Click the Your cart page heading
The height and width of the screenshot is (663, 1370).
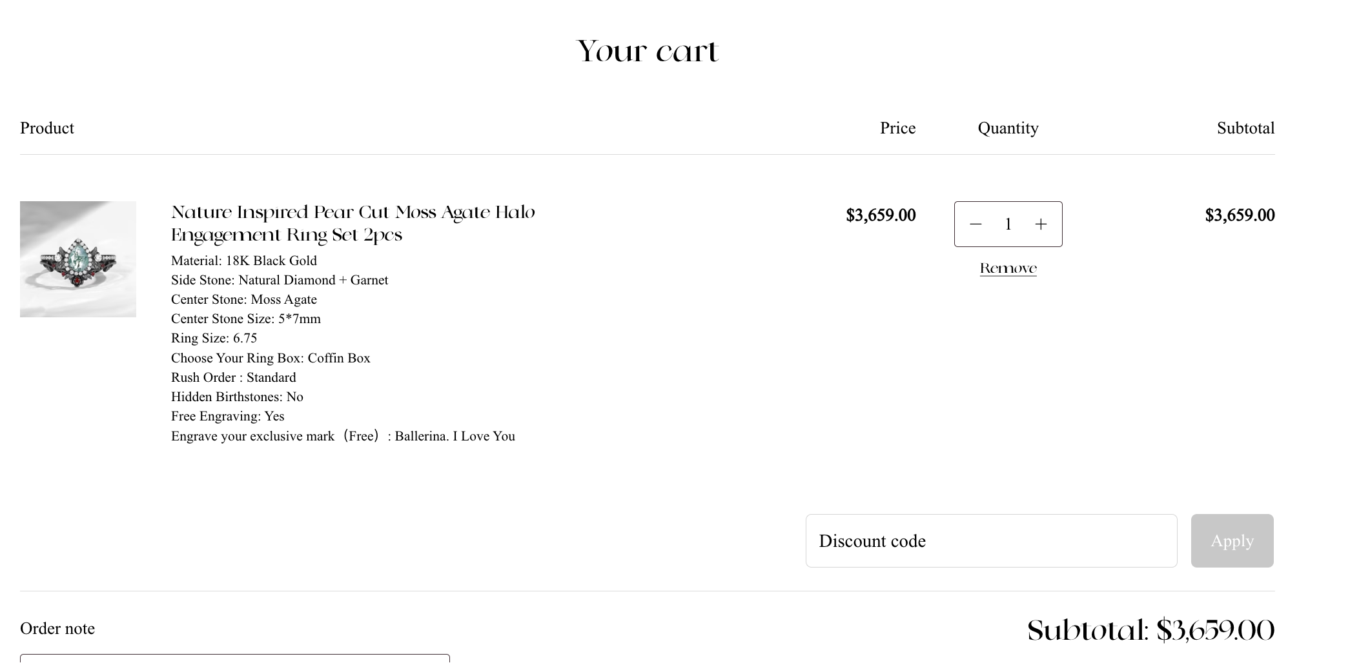pos(647,52)
